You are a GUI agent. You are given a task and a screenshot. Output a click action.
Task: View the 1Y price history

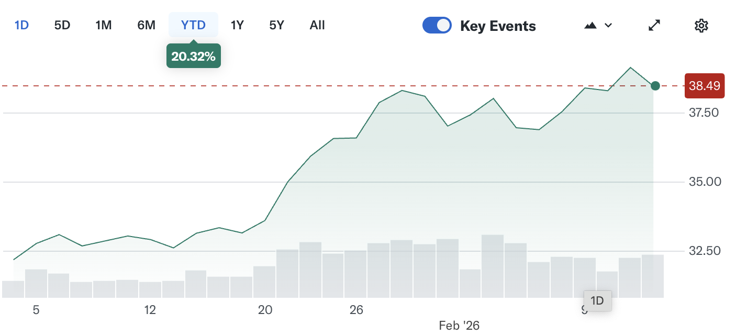point(237,25)
